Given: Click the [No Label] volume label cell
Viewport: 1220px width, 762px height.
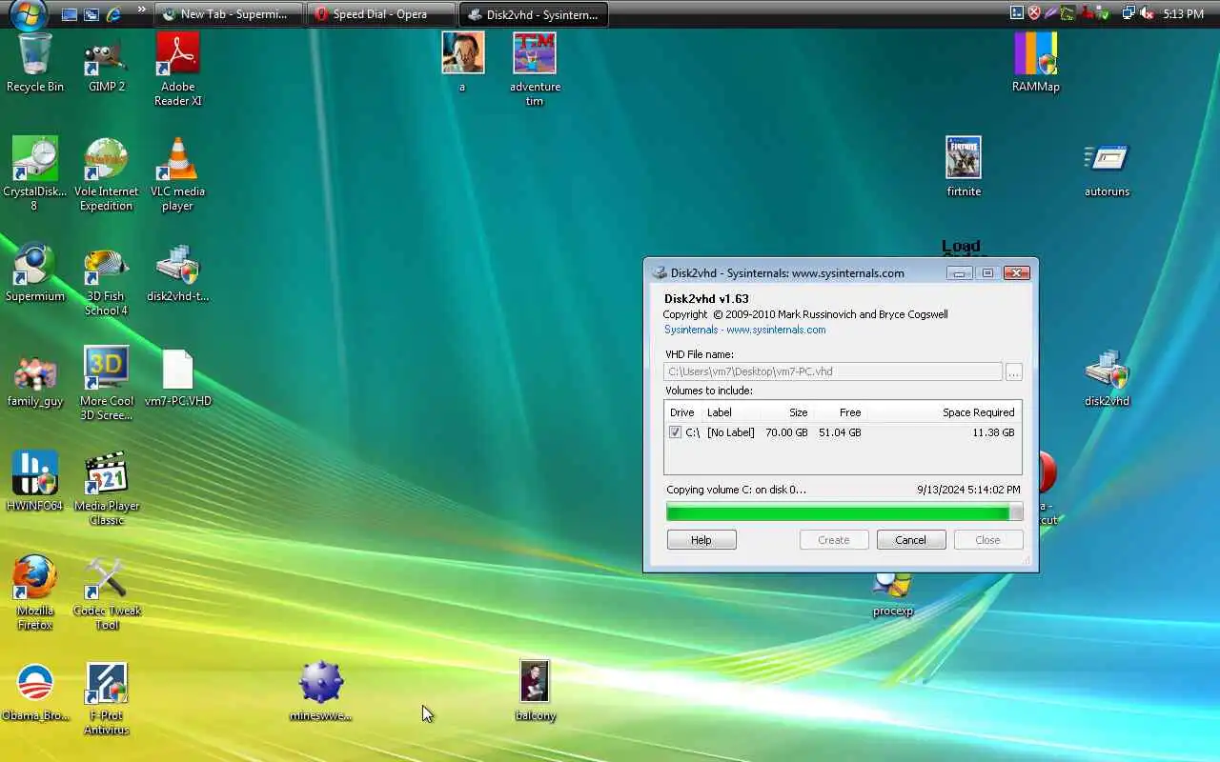Looking at the screenshot, I should pyautogui.click(x=731, y=432).
